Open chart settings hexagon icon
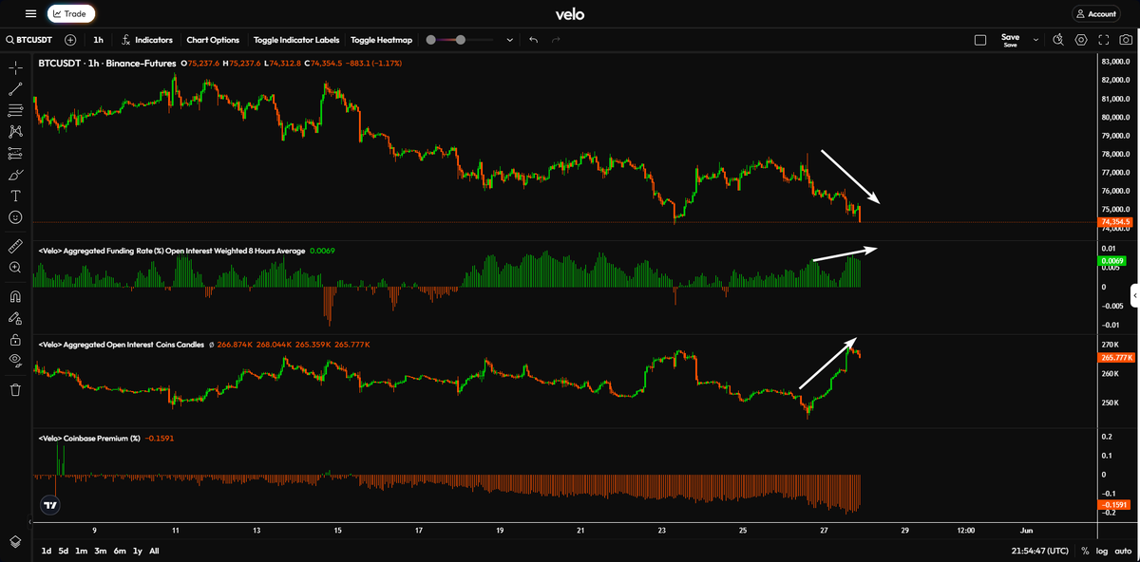This screenshot has width=1140, height=562. (x=1081, y=40)
